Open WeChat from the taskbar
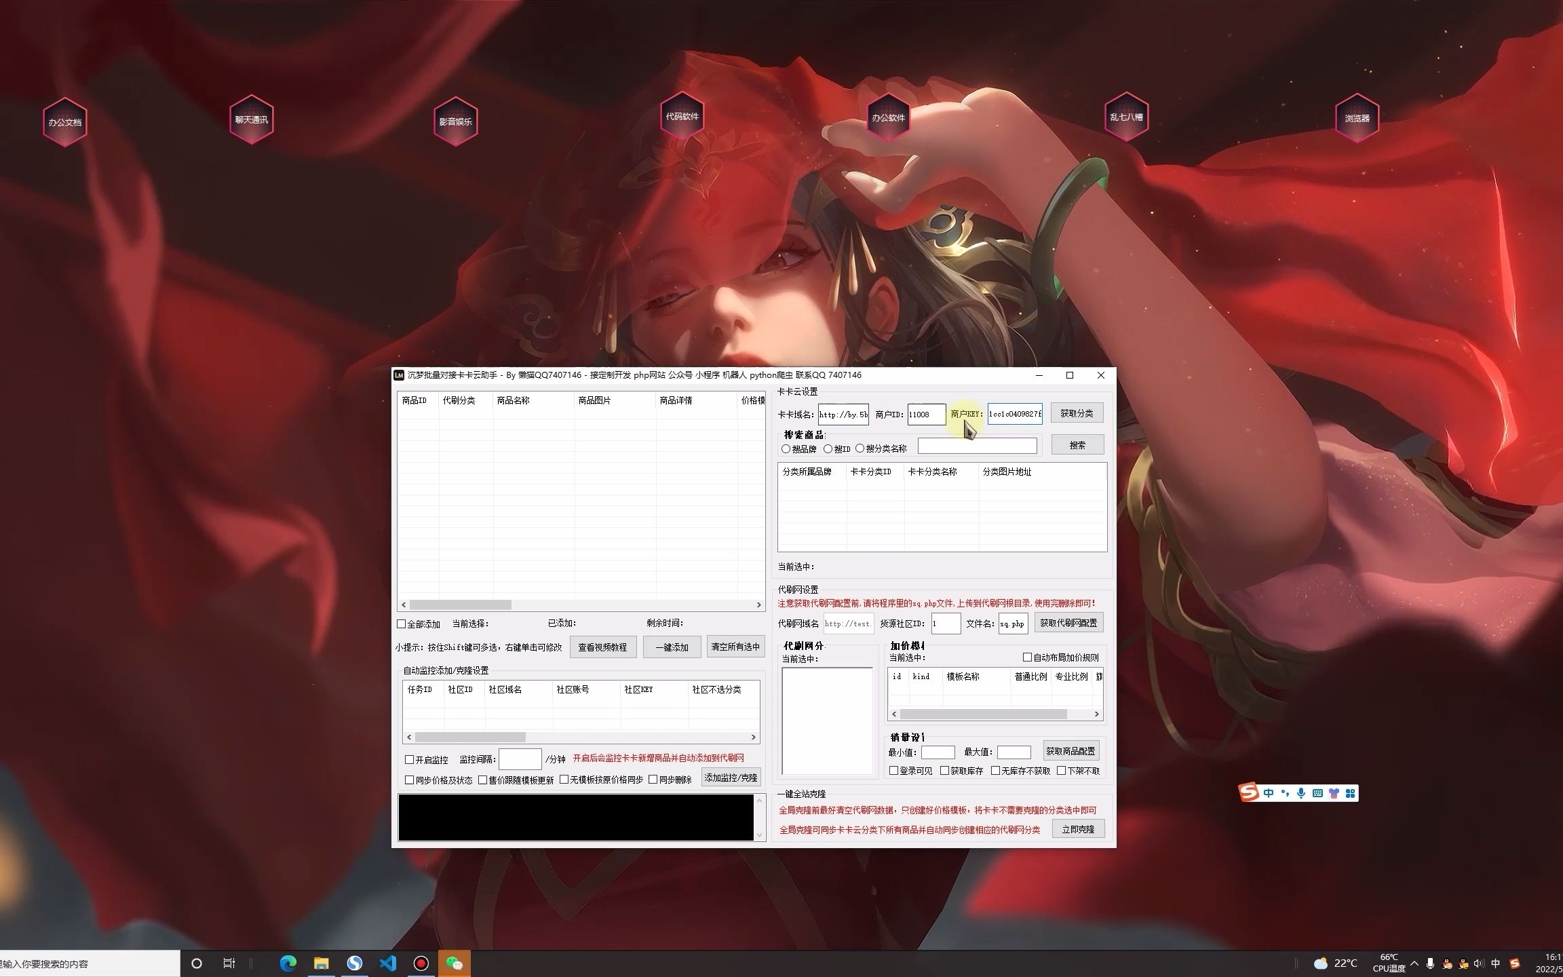The width and height of the screenshot is (1563, 977). pyautogui.click(x=455, y=963)
